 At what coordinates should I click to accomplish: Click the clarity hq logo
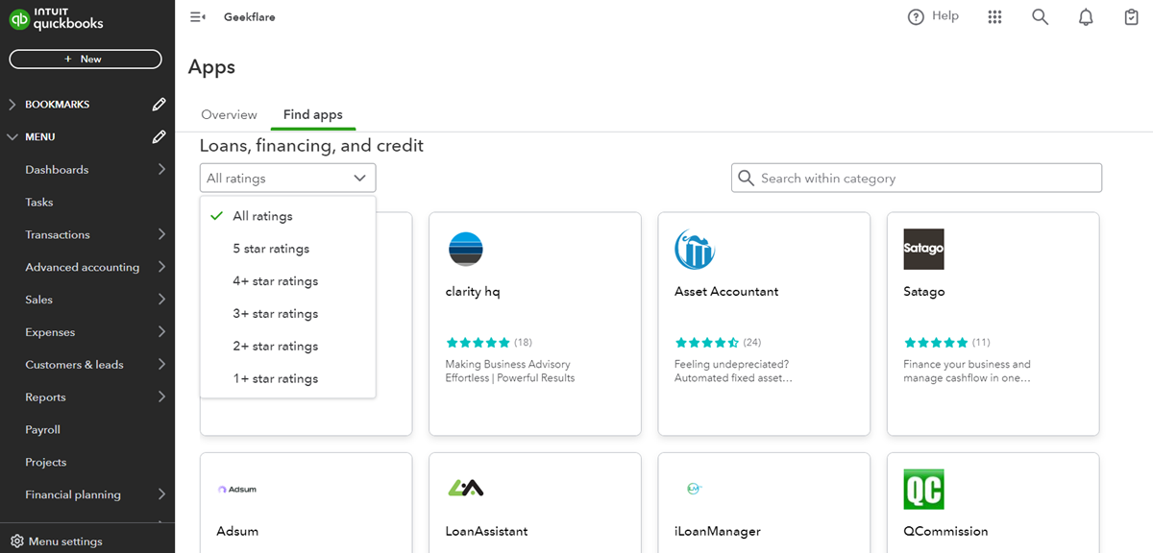point(466,249)
